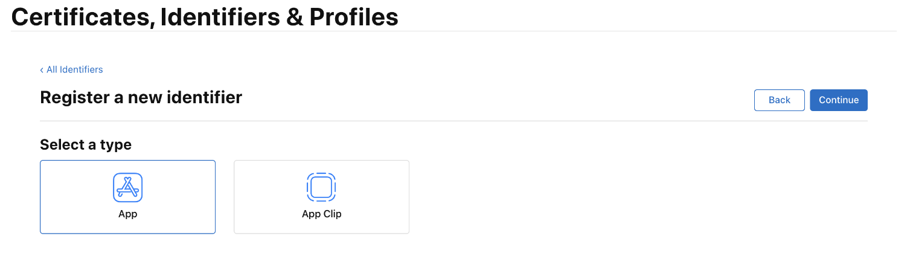Click the blue Continue button
This screenshot has width=913, height=268.
tap(839, 100)
